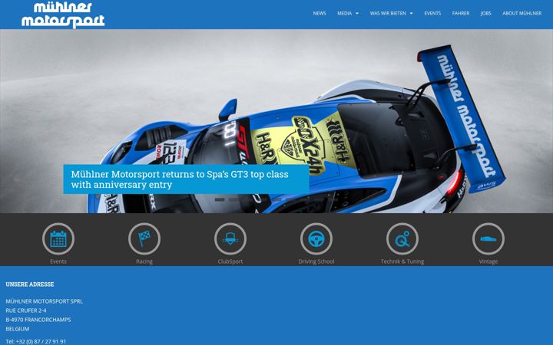
Task: Open the NEWS menu item
Action: 320,13
